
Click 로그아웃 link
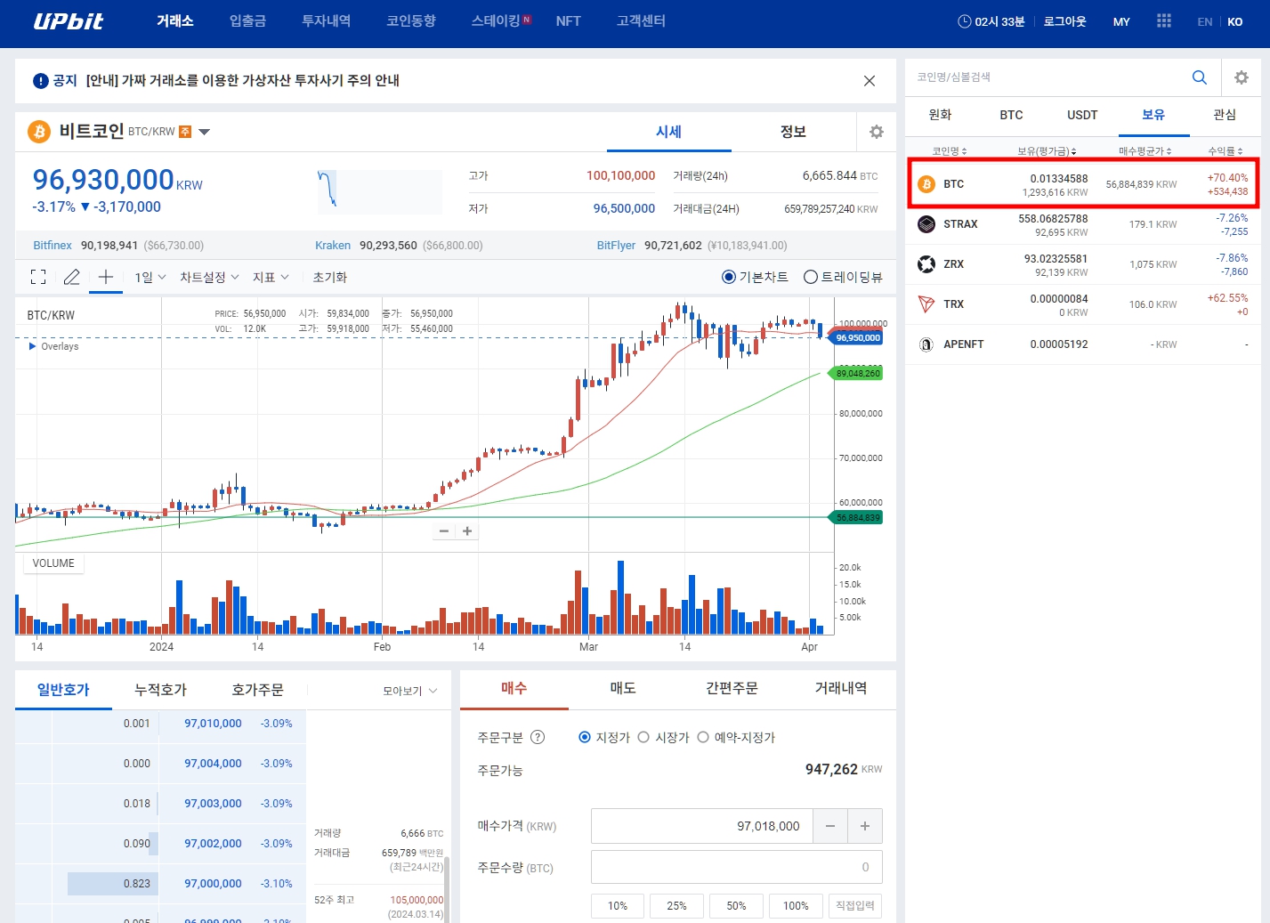click(x=1065, y=21)
